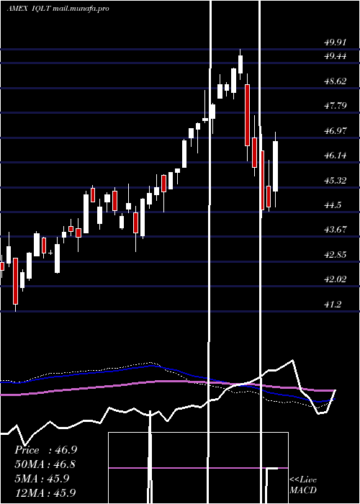Viewport: 360px width, 504px height.
Task: Click the 5MA : 45.9 readout
Action: tap(42, 479)
